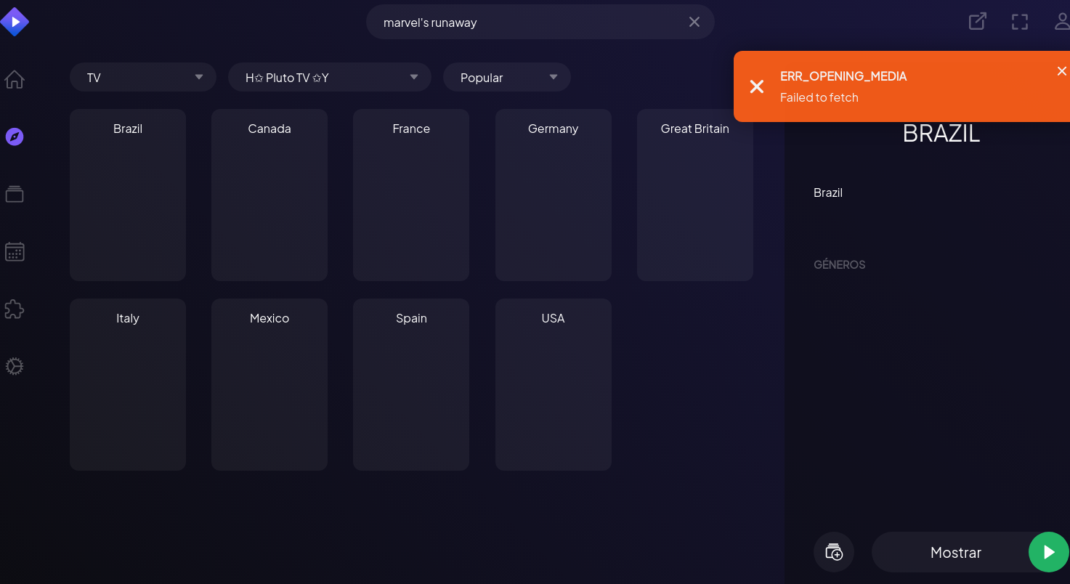Add Brazil to library icon
This screenshot has width=1070, height=584.
834,552
